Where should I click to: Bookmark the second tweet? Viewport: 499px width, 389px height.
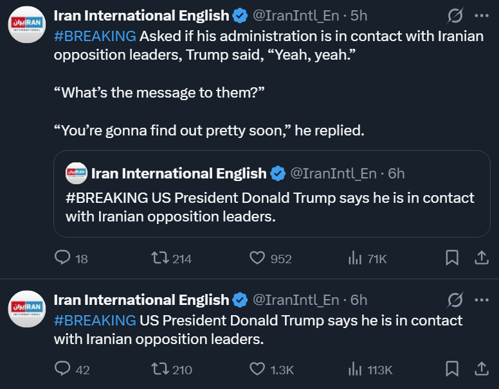[452, 369]
